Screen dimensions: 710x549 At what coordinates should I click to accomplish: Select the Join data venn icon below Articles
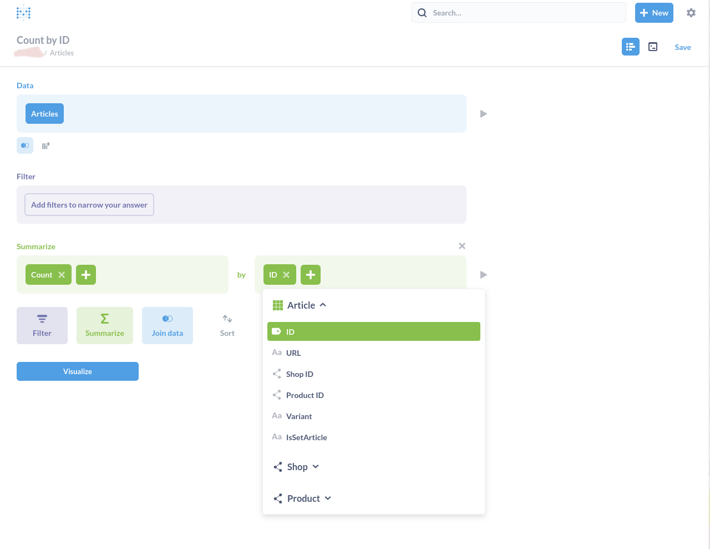pos(24,145)
